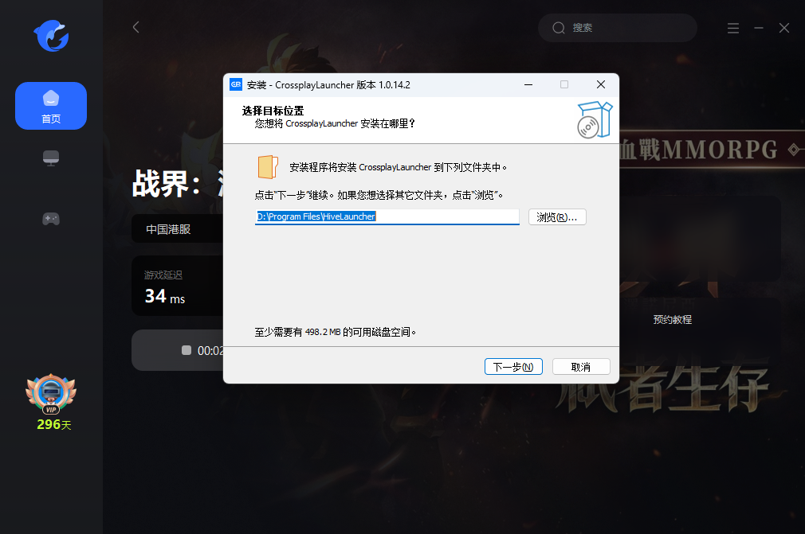Click the CrossplayLauncher installer title icon
Image resolution: width=805 pixels, height=534 pixels.
[236, 84]
